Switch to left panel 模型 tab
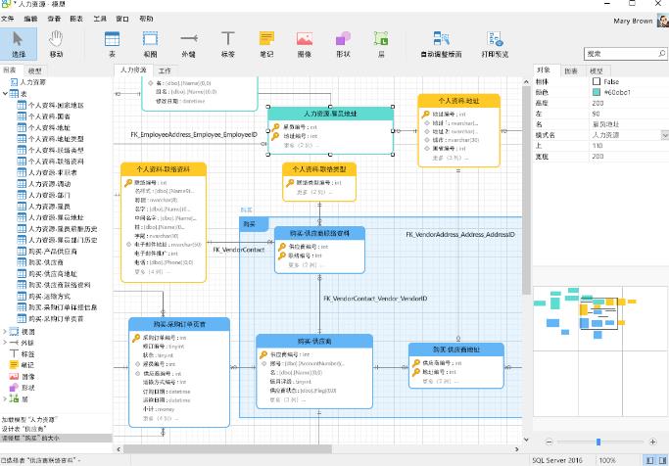The width and height of the screenshot is (669, 466). click(34, 70)
